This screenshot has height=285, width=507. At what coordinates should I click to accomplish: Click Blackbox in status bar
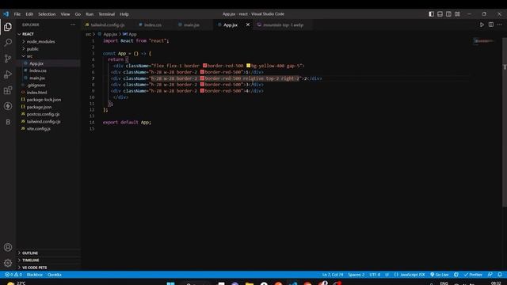click(35, 275)
